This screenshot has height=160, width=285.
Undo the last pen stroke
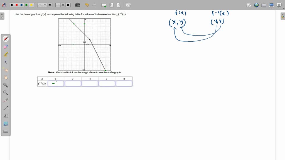coord(87,5)
